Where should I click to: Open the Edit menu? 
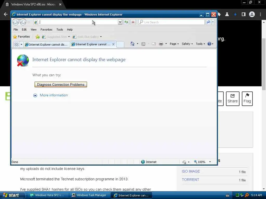(24, 30)
